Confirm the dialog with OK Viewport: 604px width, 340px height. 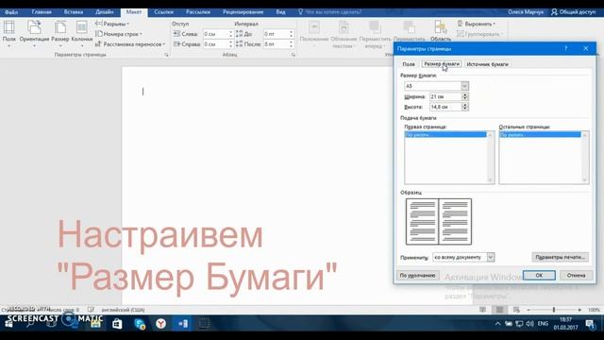click(x=539, y=275)
